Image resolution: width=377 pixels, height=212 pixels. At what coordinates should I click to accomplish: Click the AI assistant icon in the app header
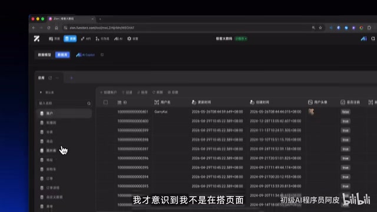[364, 38]
